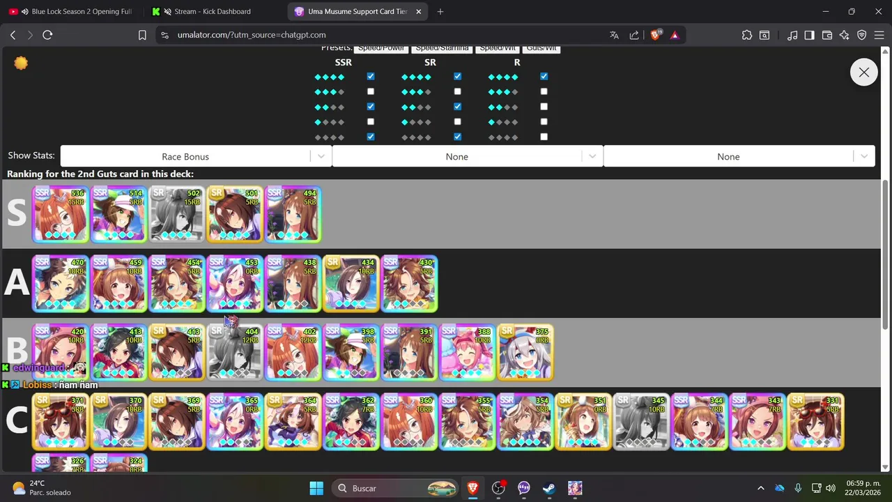Open Steam from the taskbar
Screen dimensions: 892x502
pos(549,488)
